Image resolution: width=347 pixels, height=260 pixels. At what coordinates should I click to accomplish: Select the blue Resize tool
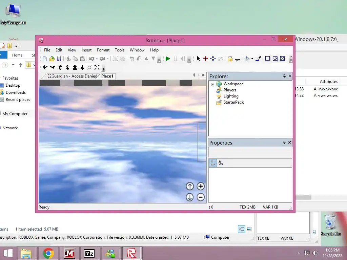[x=213, y=59]
